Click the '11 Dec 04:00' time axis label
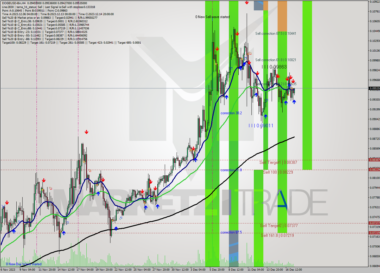Viewport: 380px width, 273px height. coord(256,270)
